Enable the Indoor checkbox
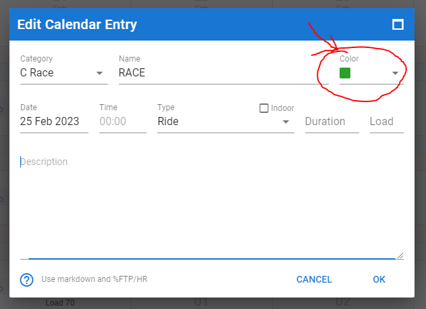 point(264,108)
